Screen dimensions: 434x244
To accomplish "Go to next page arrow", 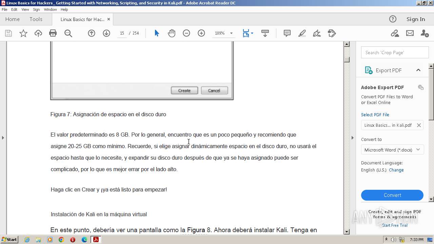I will point(106,33).
